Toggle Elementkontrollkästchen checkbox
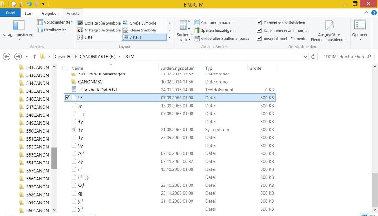 [259, 23]
